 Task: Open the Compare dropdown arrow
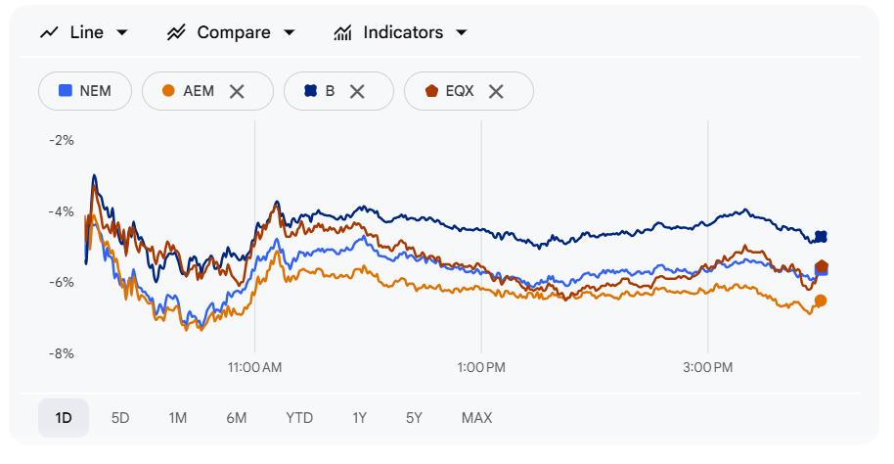click(x=289, y=32)
